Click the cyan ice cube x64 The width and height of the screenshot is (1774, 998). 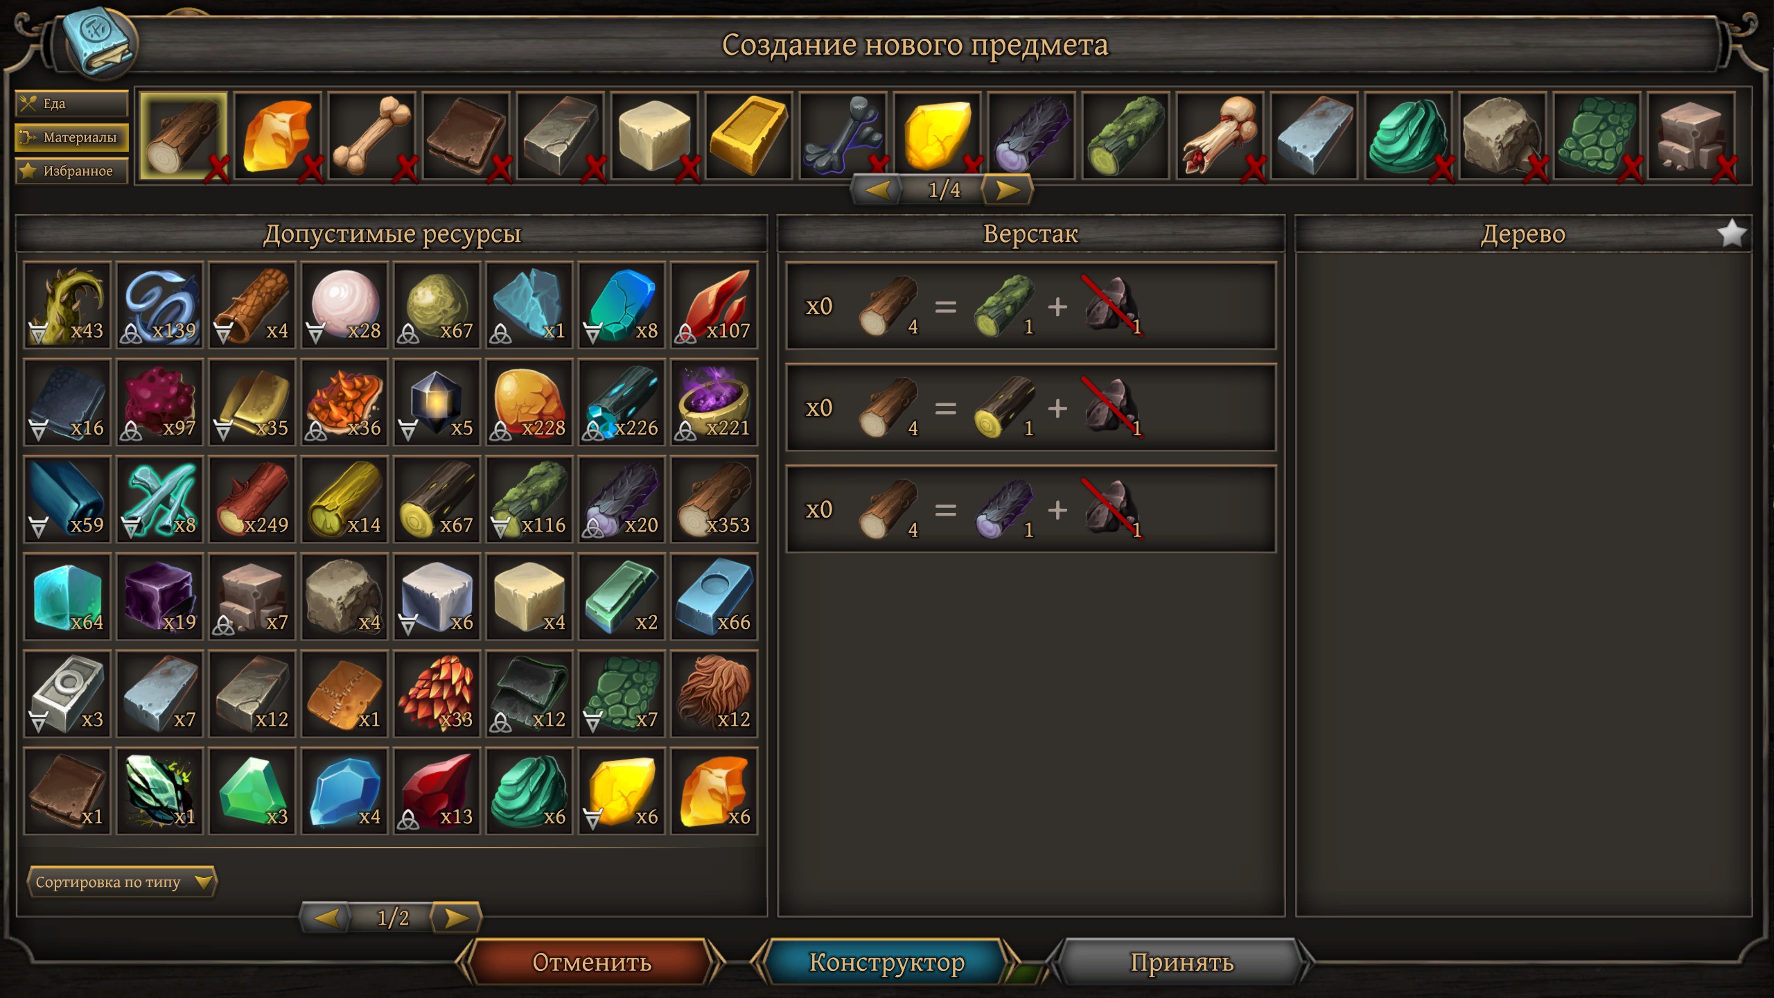click(67, 597)
